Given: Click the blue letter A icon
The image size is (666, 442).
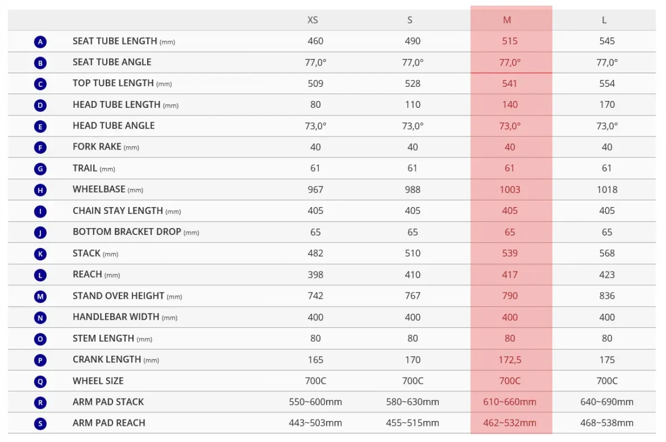Looking at the screenshot, I should click(x=40, y=42).
